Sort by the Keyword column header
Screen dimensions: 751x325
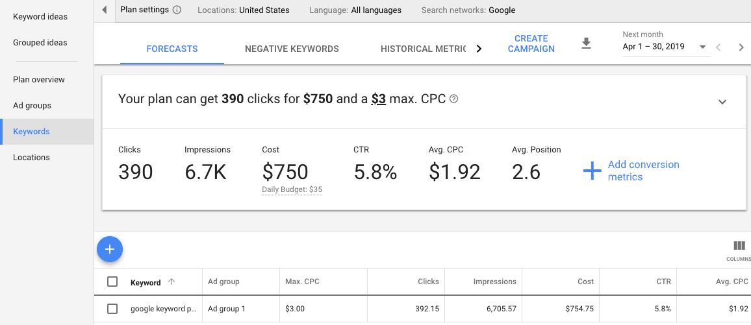(146, 282)
